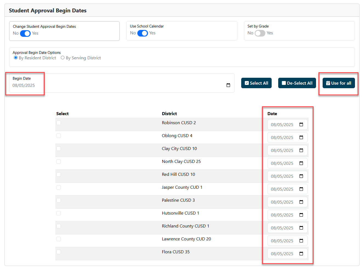
Task: Click the Use for all button
Action: point(339,83)
